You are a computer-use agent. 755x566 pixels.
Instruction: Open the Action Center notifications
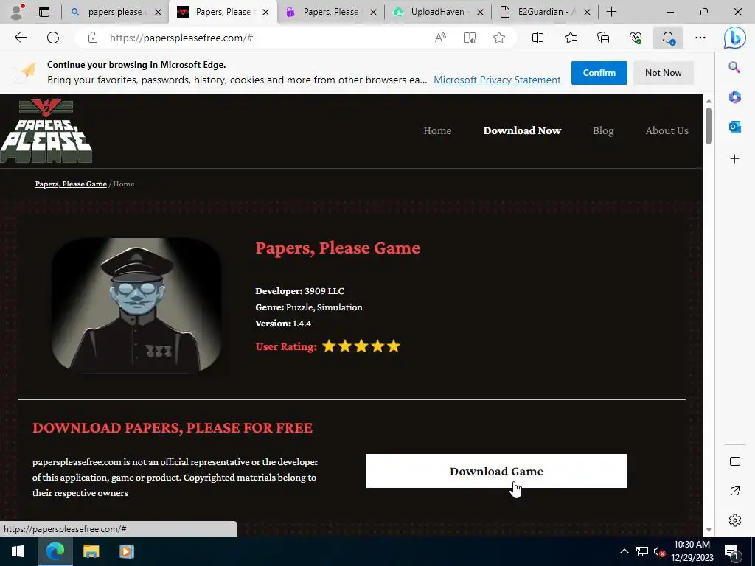pyautogui.click(x=732, y=553)
